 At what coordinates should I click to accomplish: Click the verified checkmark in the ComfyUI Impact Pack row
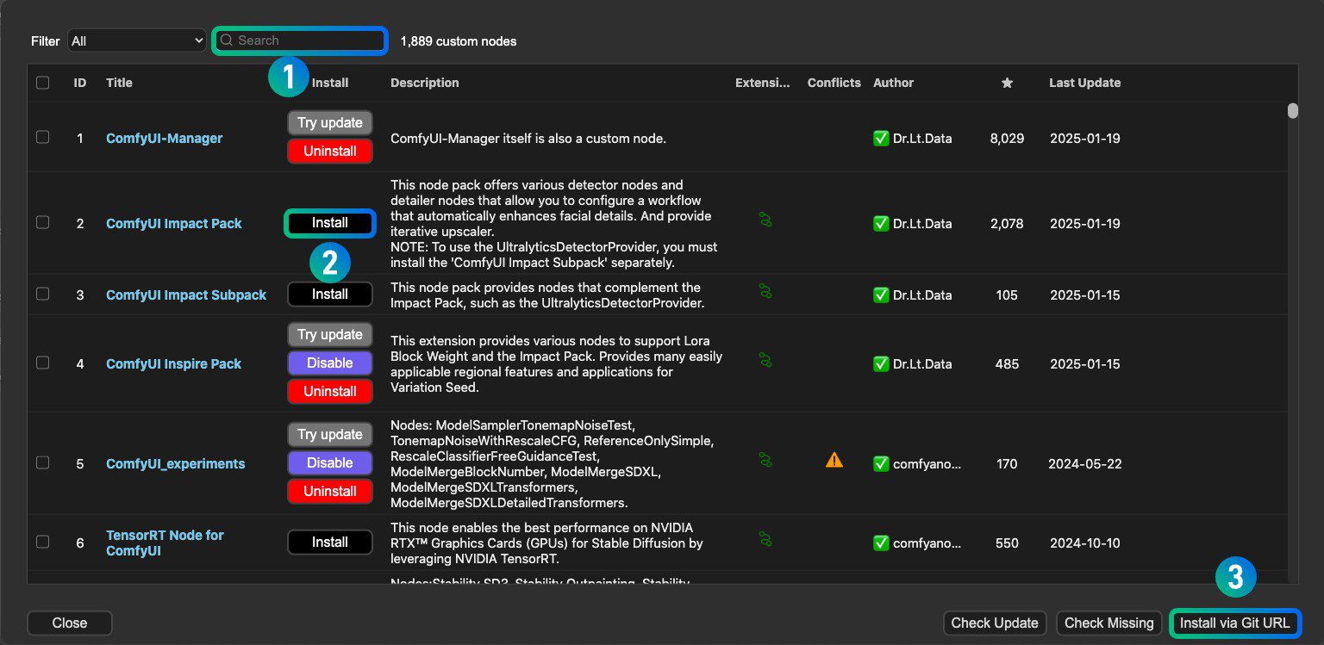coord(881,223)
